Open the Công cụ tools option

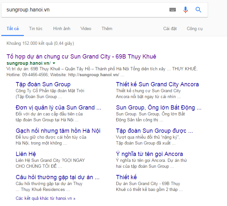point(195,28)
